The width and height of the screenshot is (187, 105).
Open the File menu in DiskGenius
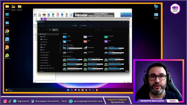pos(35,12)
